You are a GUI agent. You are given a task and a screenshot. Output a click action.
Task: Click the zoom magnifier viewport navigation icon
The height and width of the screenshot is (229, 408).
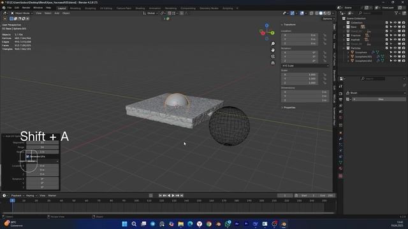(x=273, y=44)
